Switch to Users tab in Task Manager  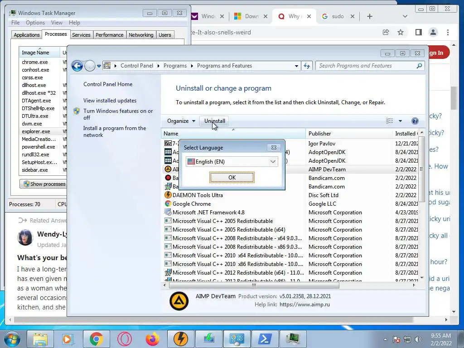point(164,35)
